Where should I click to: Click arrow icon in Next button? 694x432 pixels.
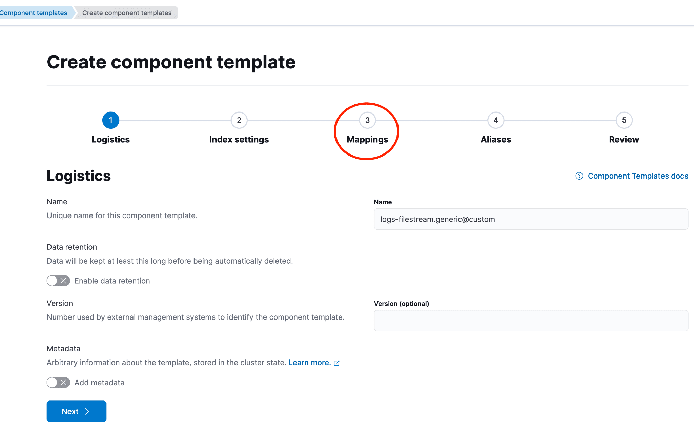87,411
